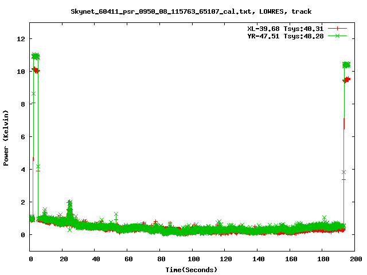Click the Power (Kelvin) y-axis label
The width and height of the screenshot is (367, 275).
[6, 138]
